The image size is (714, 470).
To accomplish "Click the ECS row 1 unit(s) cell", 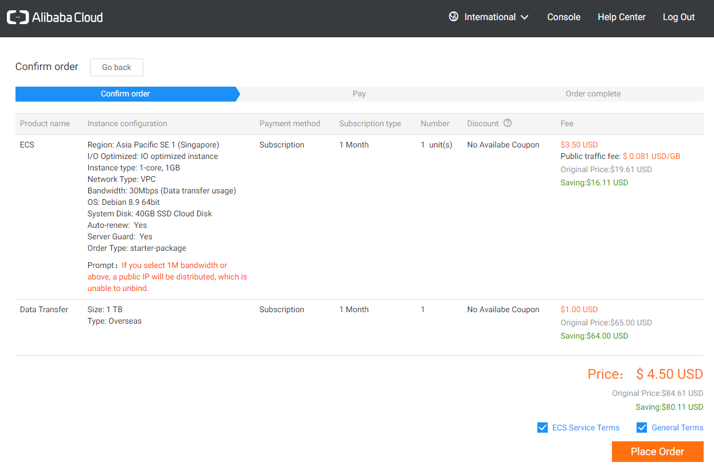I will [x=436, y=145].
